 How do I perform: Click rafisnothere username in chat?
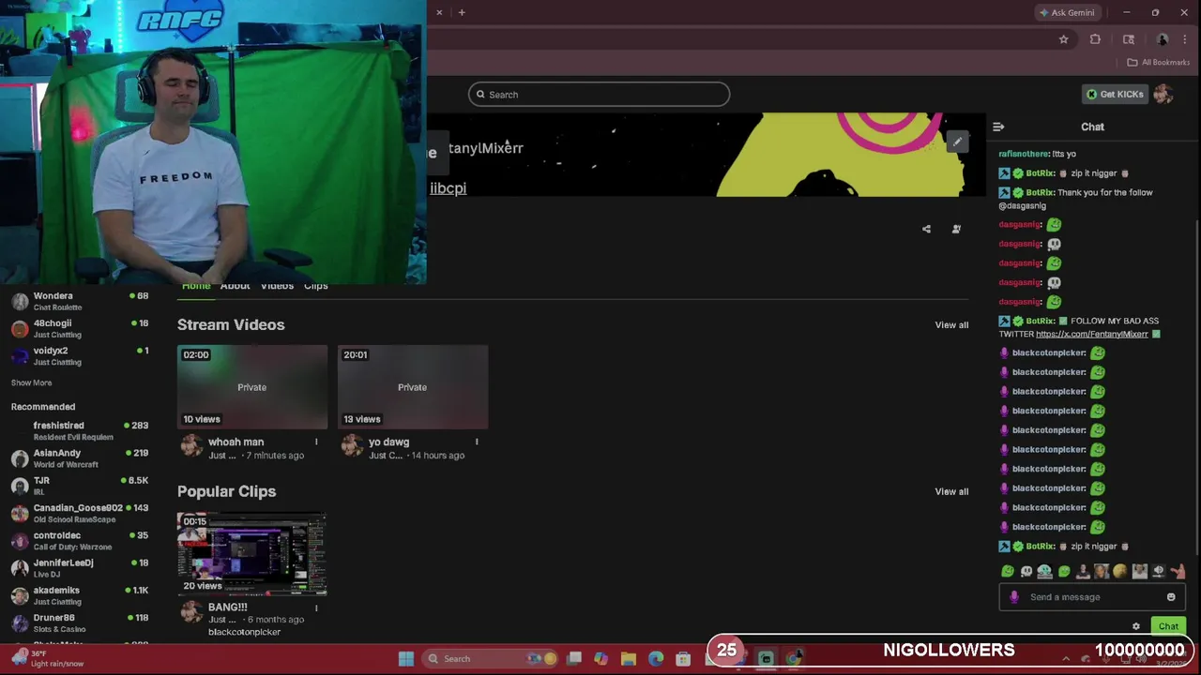click(1024, 154)
